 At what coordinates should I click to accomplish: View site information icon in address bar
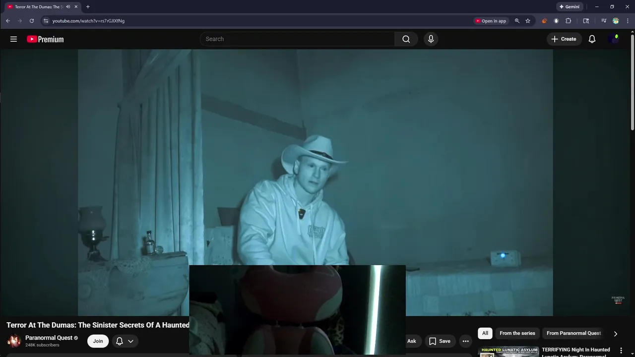46,21
